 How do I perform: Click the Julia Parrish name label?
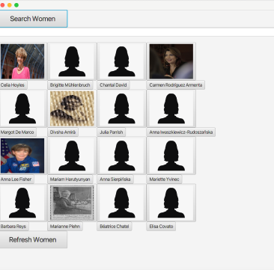point(112,132)
